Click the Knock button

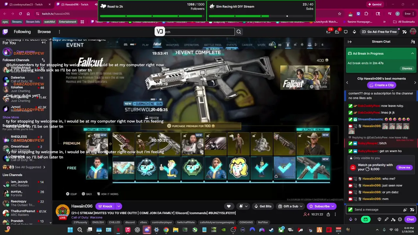(105, 206)
